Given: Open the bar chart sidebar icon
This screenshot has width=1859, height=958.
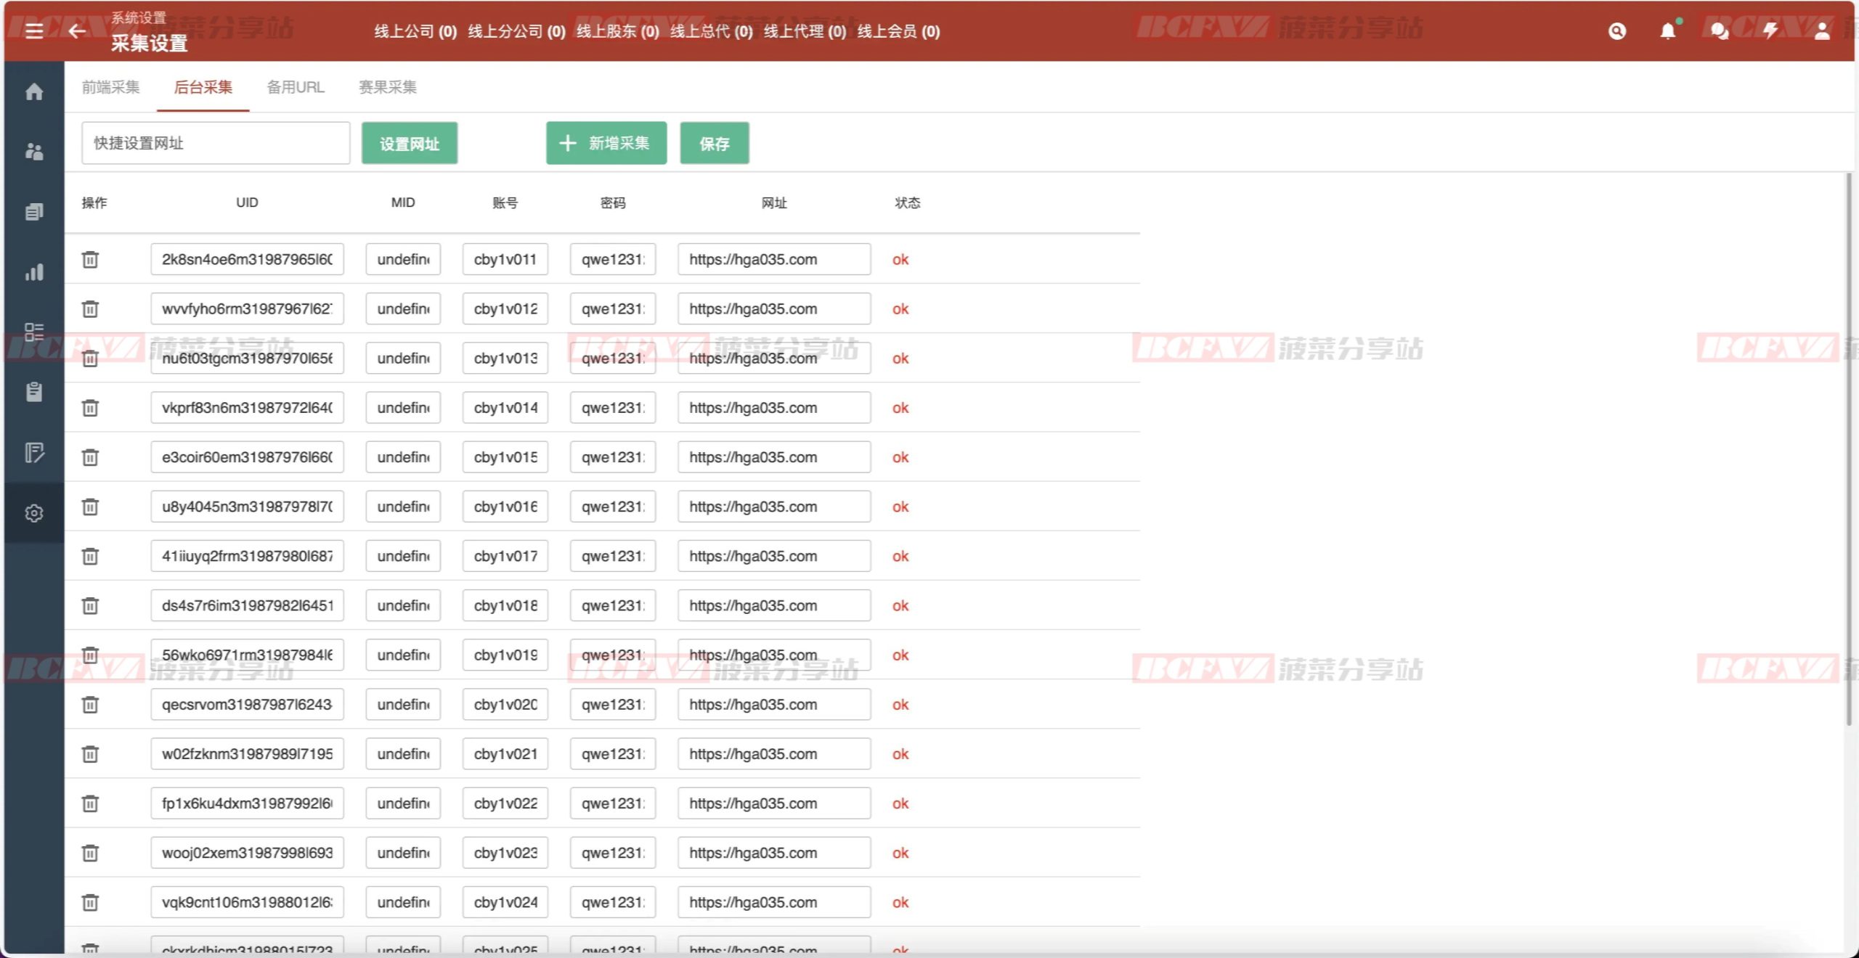Looking at the screenshot, I should click(x=34, y=272).
